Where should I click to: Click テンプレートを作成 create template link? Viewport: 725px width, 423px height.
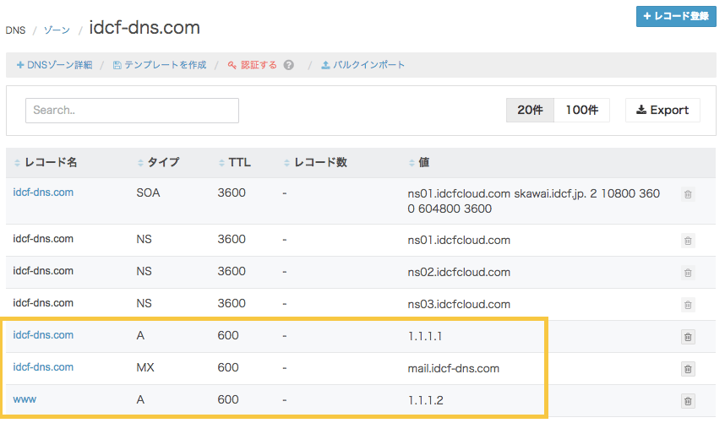click(x=160, y=65)
